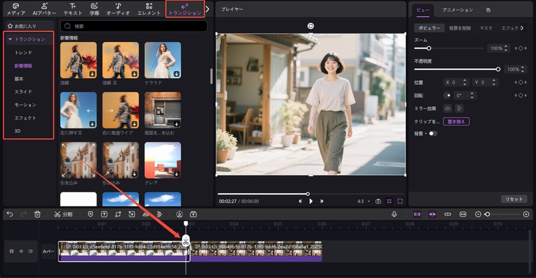Step to previous frame in player
536x278 pixels.
(300, 201)
